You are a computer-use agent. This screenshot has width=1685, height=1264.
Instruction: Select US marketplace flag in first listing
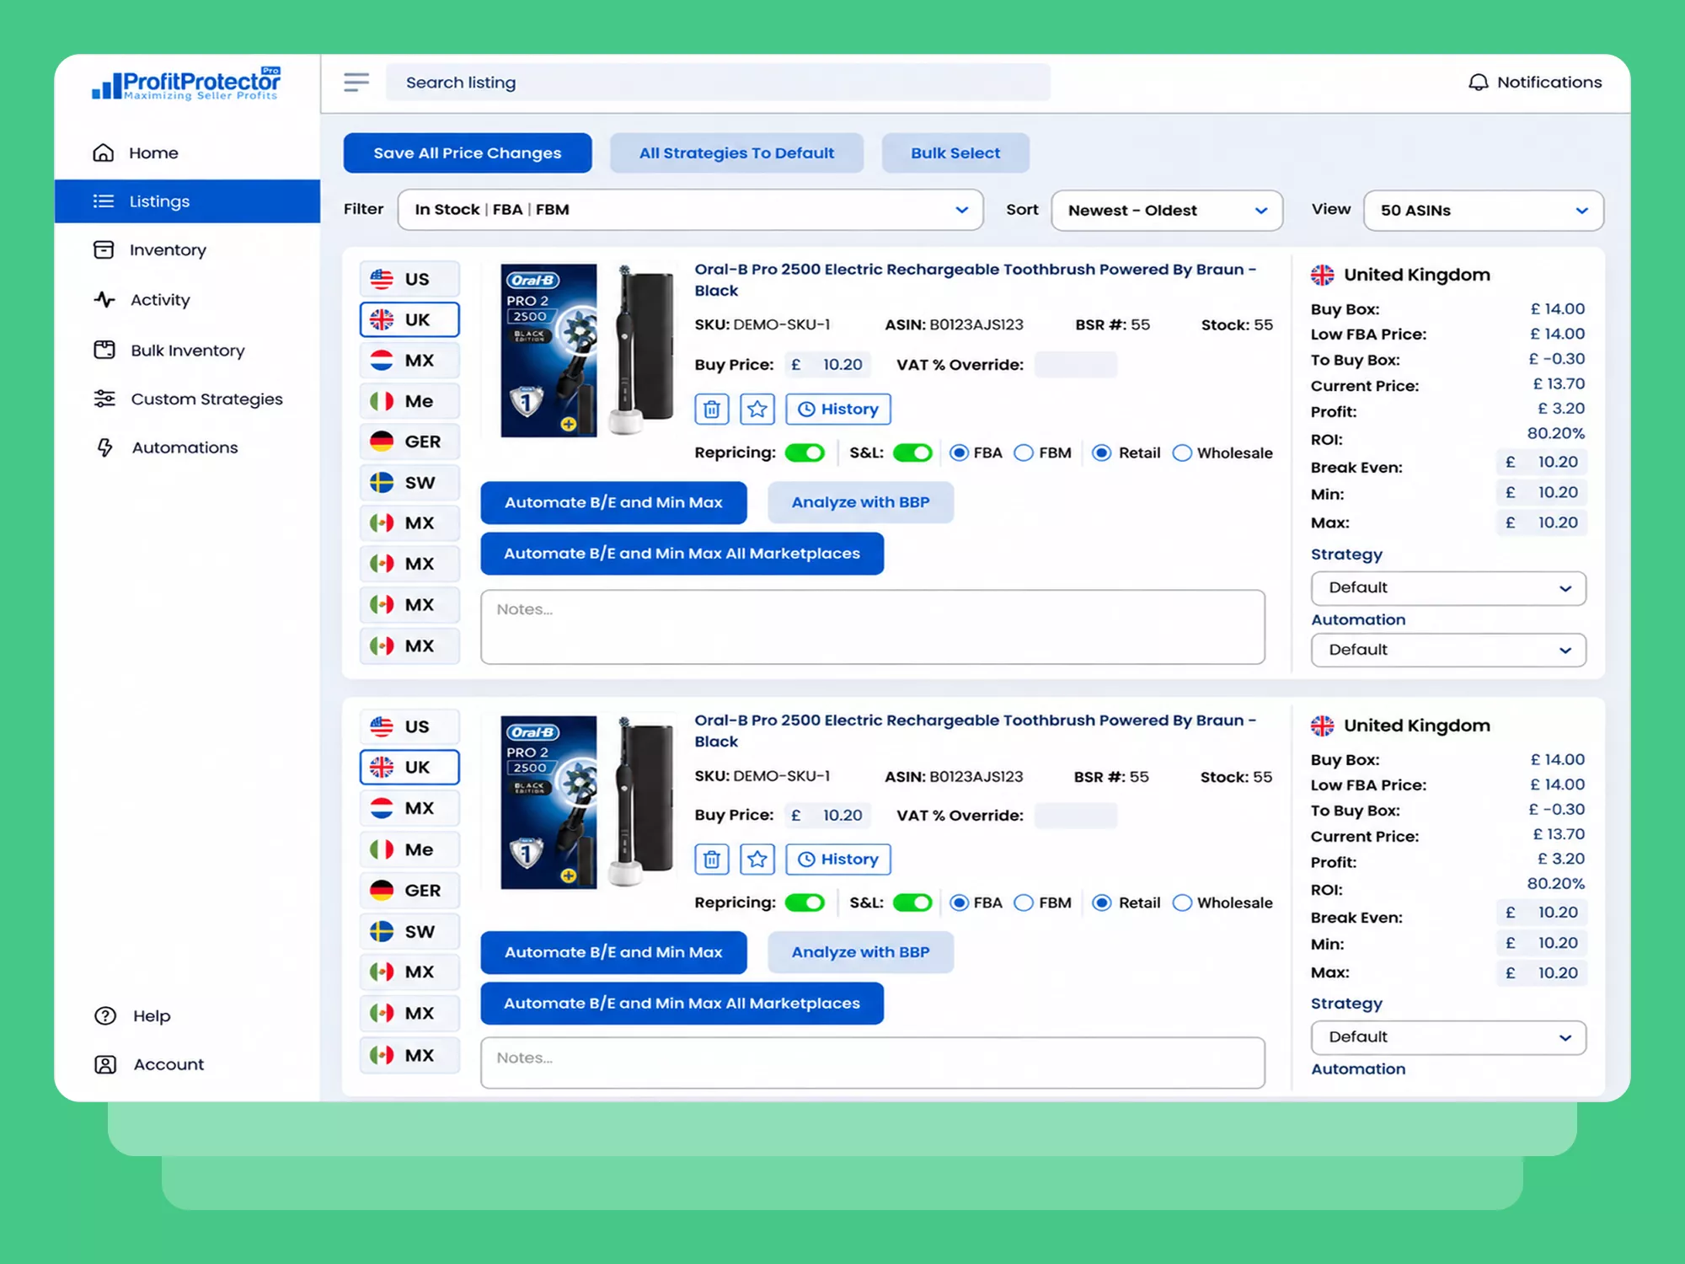(x=382, y=279)
